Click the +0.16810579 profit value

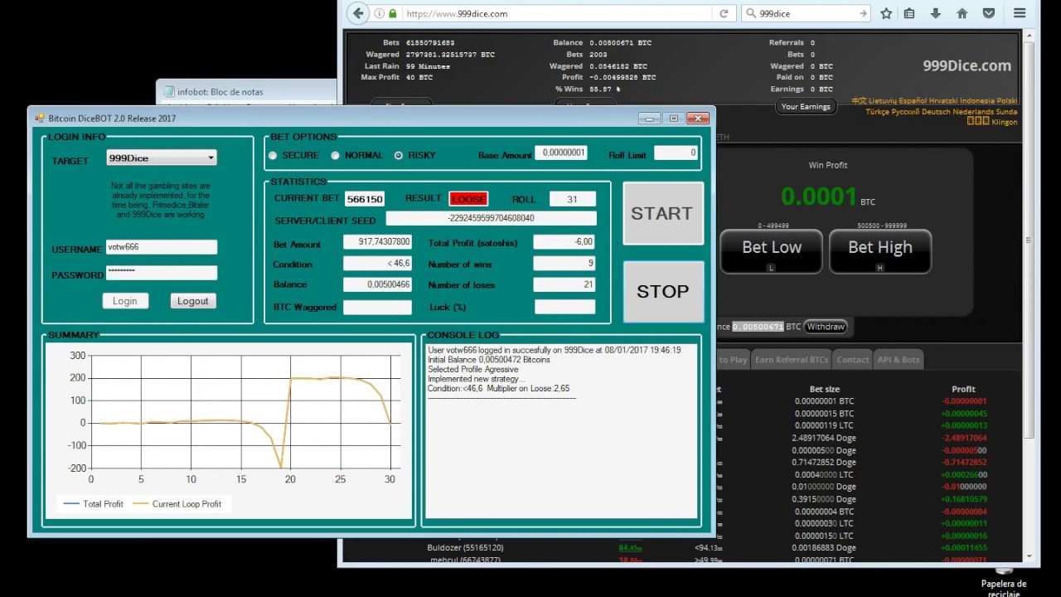point(964,499)
